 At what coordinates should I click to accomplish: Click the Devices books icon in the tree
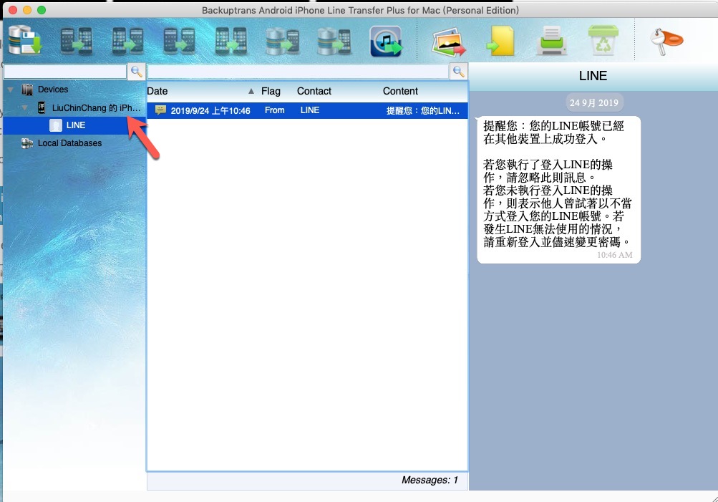pos(27,90)
